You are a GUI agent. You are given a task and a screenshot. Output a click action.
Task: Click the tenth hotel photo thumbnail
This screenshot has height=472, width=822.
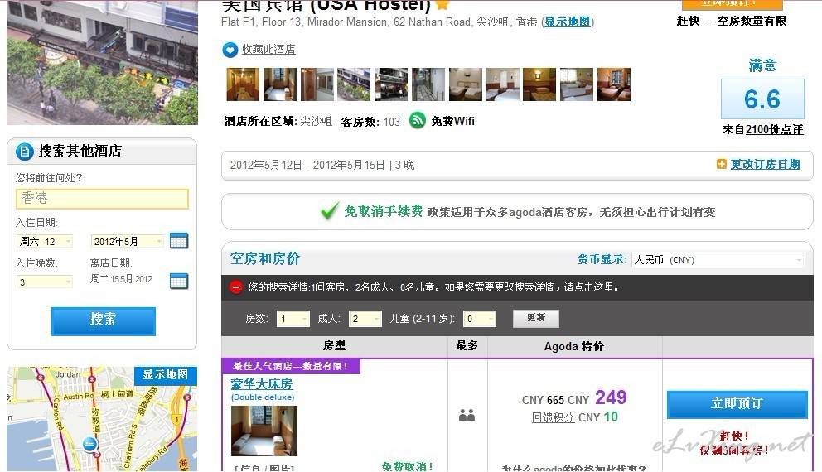(x=577, y=84)
